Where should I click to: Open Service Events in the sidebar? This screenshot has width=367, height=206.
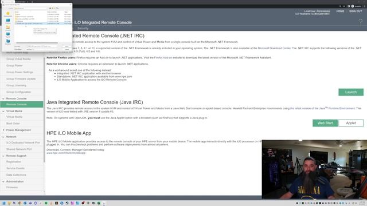coord(15,168)
